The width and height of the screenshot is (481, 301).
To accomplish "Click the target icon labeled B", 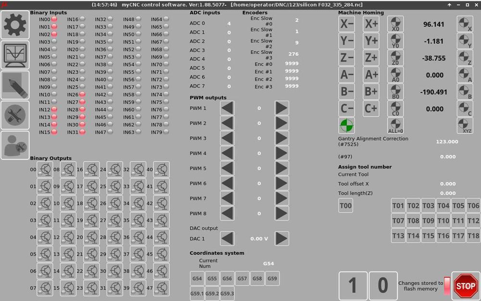I will [x=465, y=92].
